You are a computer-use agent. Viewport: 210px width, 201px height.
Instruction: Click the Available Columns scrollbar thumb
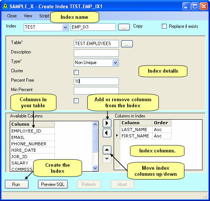click(95, 140)
